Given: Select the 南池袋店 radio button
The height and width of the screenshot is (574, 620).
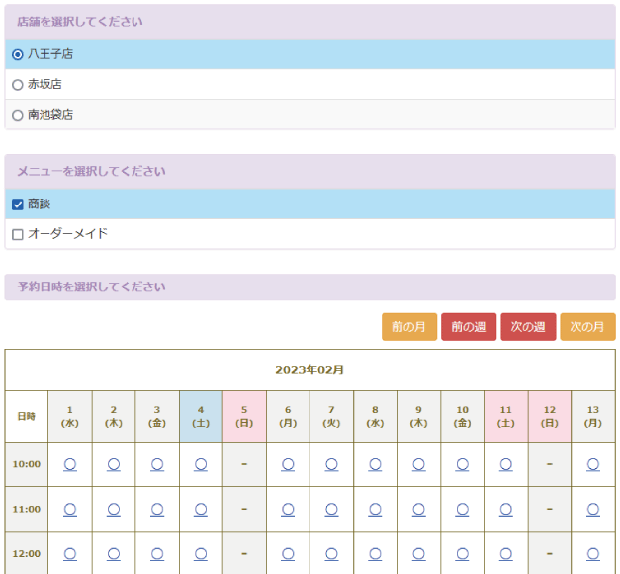Looking at the screenshot, I should (18, 115).
